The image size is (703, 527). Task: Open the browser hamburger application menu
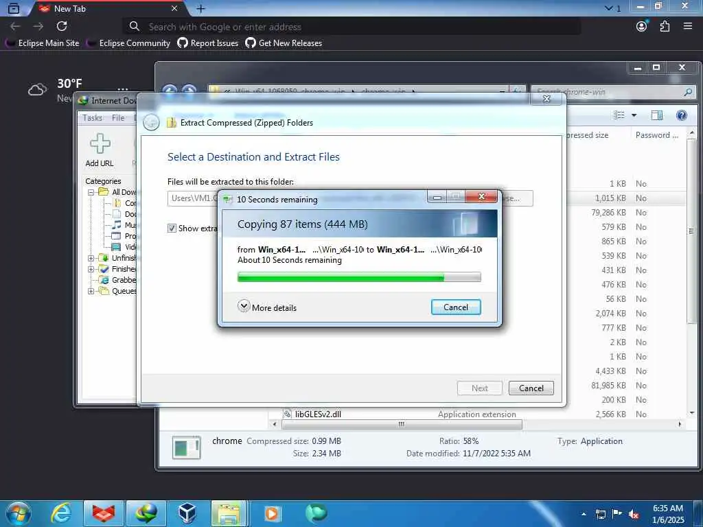[x=688, y=26]
